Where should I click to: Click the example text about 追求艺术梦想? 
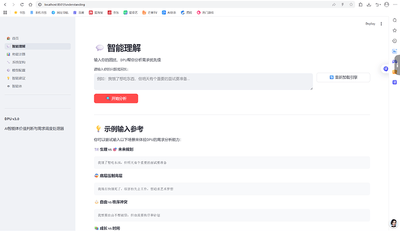coord(136,189)
